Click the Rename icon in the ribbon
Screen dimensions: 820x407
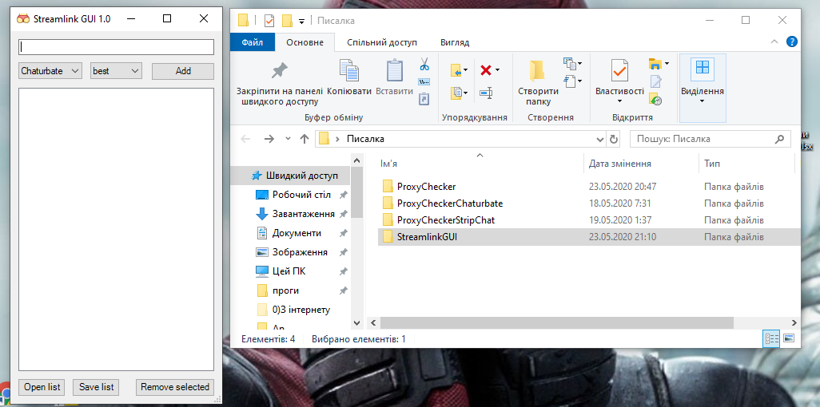pos(485,93)
